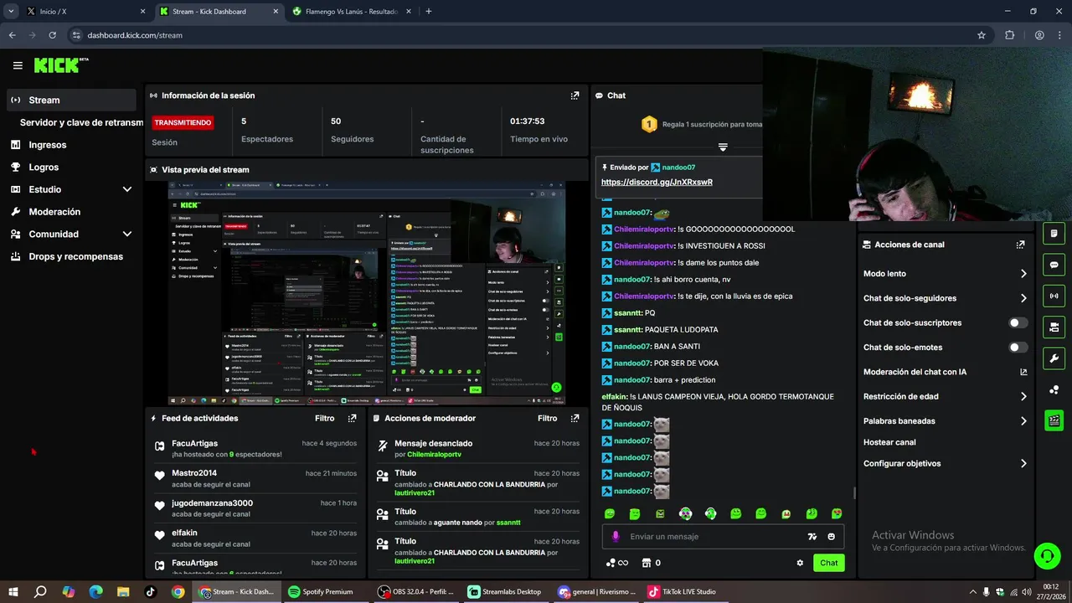Open the Windows Start menu
1072x603 pixels.
[x=13, y=591]
